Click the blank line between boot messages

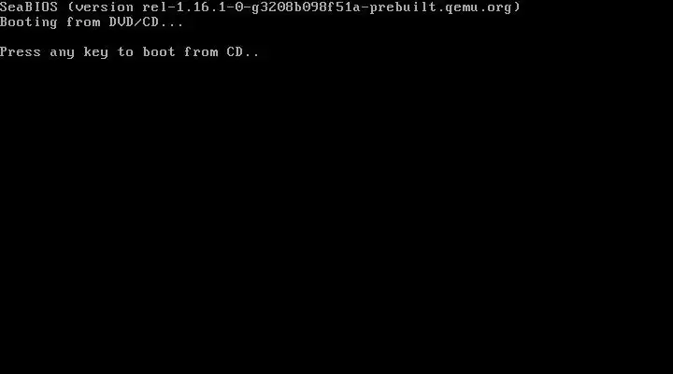(x=336, y=37)
